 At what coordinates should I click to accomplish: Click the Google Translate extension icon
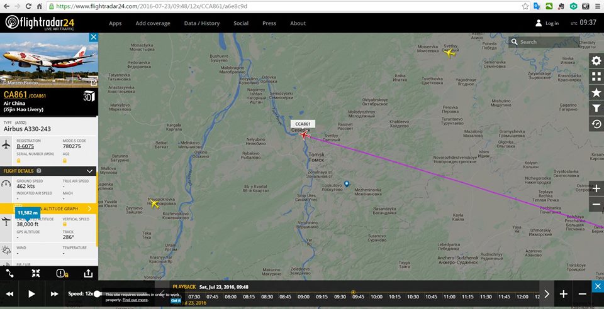point(537,6)
